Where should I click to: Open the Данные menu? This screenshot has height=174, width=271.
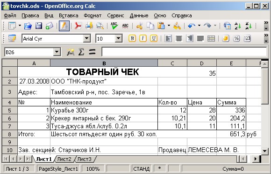(x=139, y=15)
